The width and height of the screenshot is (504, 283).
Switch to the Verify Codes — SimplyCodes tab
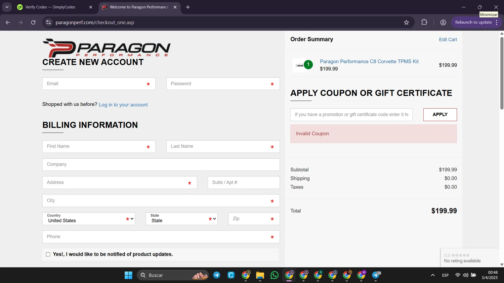click(x=55, y=7)
